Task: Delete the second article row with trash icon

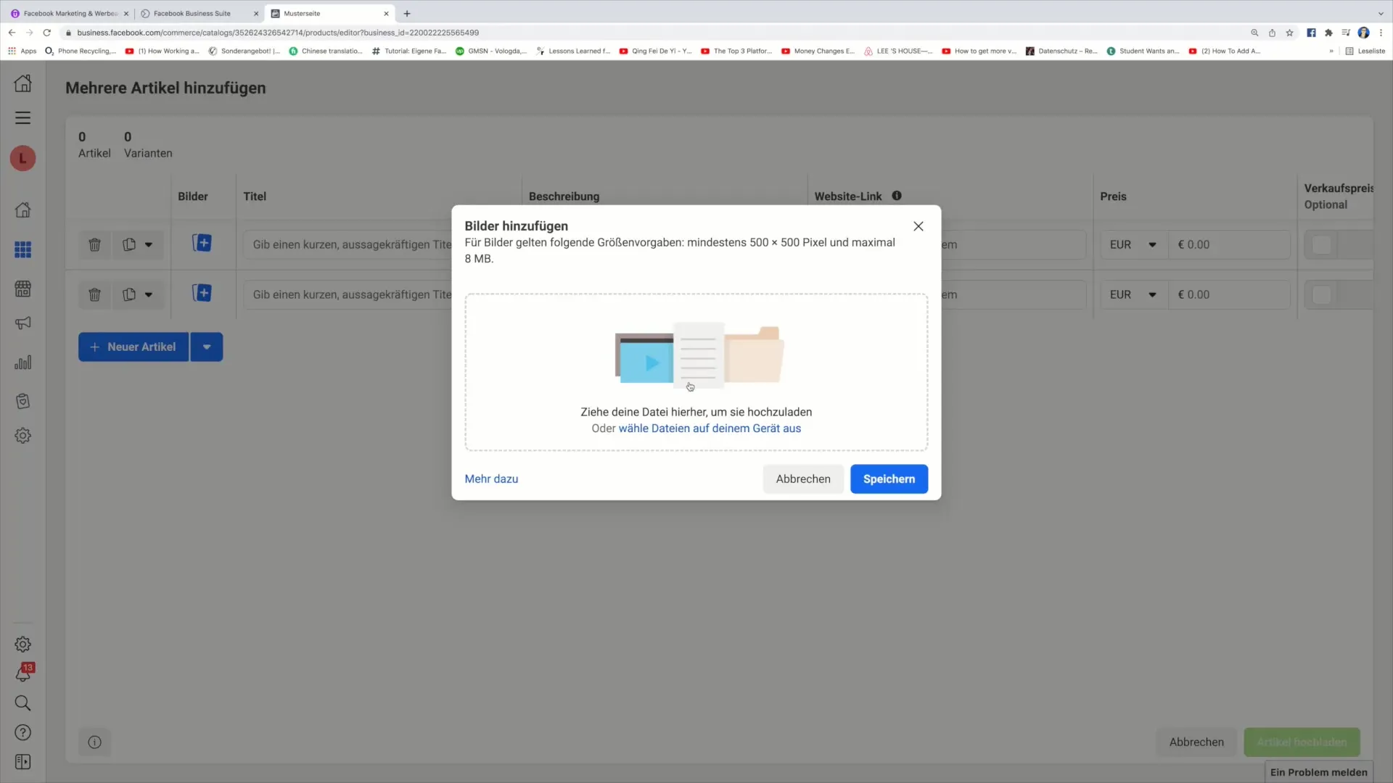Action: click(94, 294)
